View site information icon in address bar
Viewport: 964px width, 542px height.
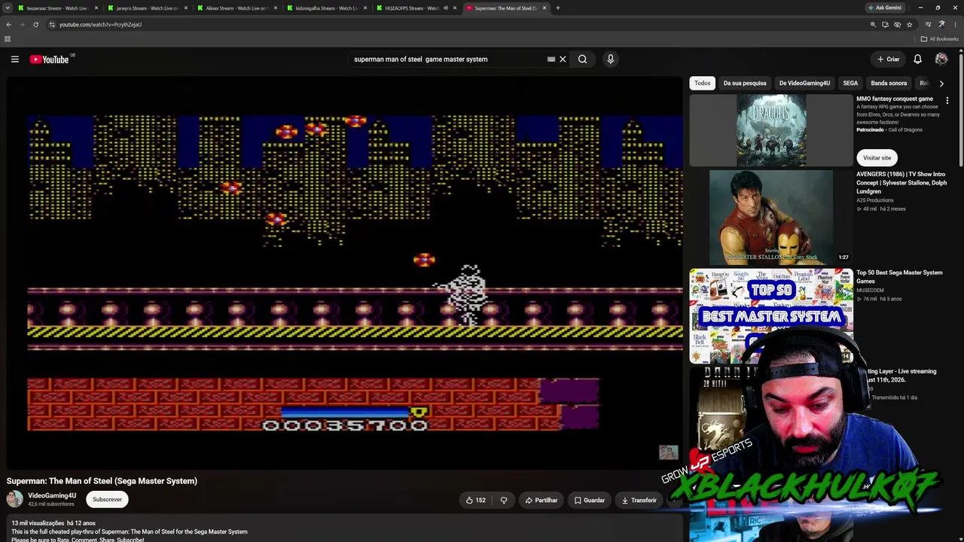[x=52, y=24]
